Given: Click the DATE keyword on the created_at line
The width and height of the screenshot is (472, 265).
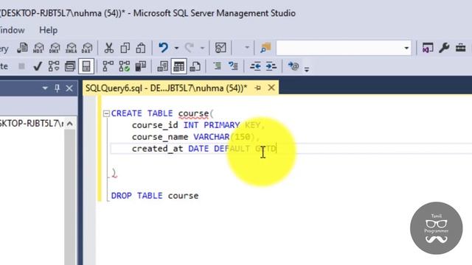Looking at the screenshot, I should click(x=198, y=149).
